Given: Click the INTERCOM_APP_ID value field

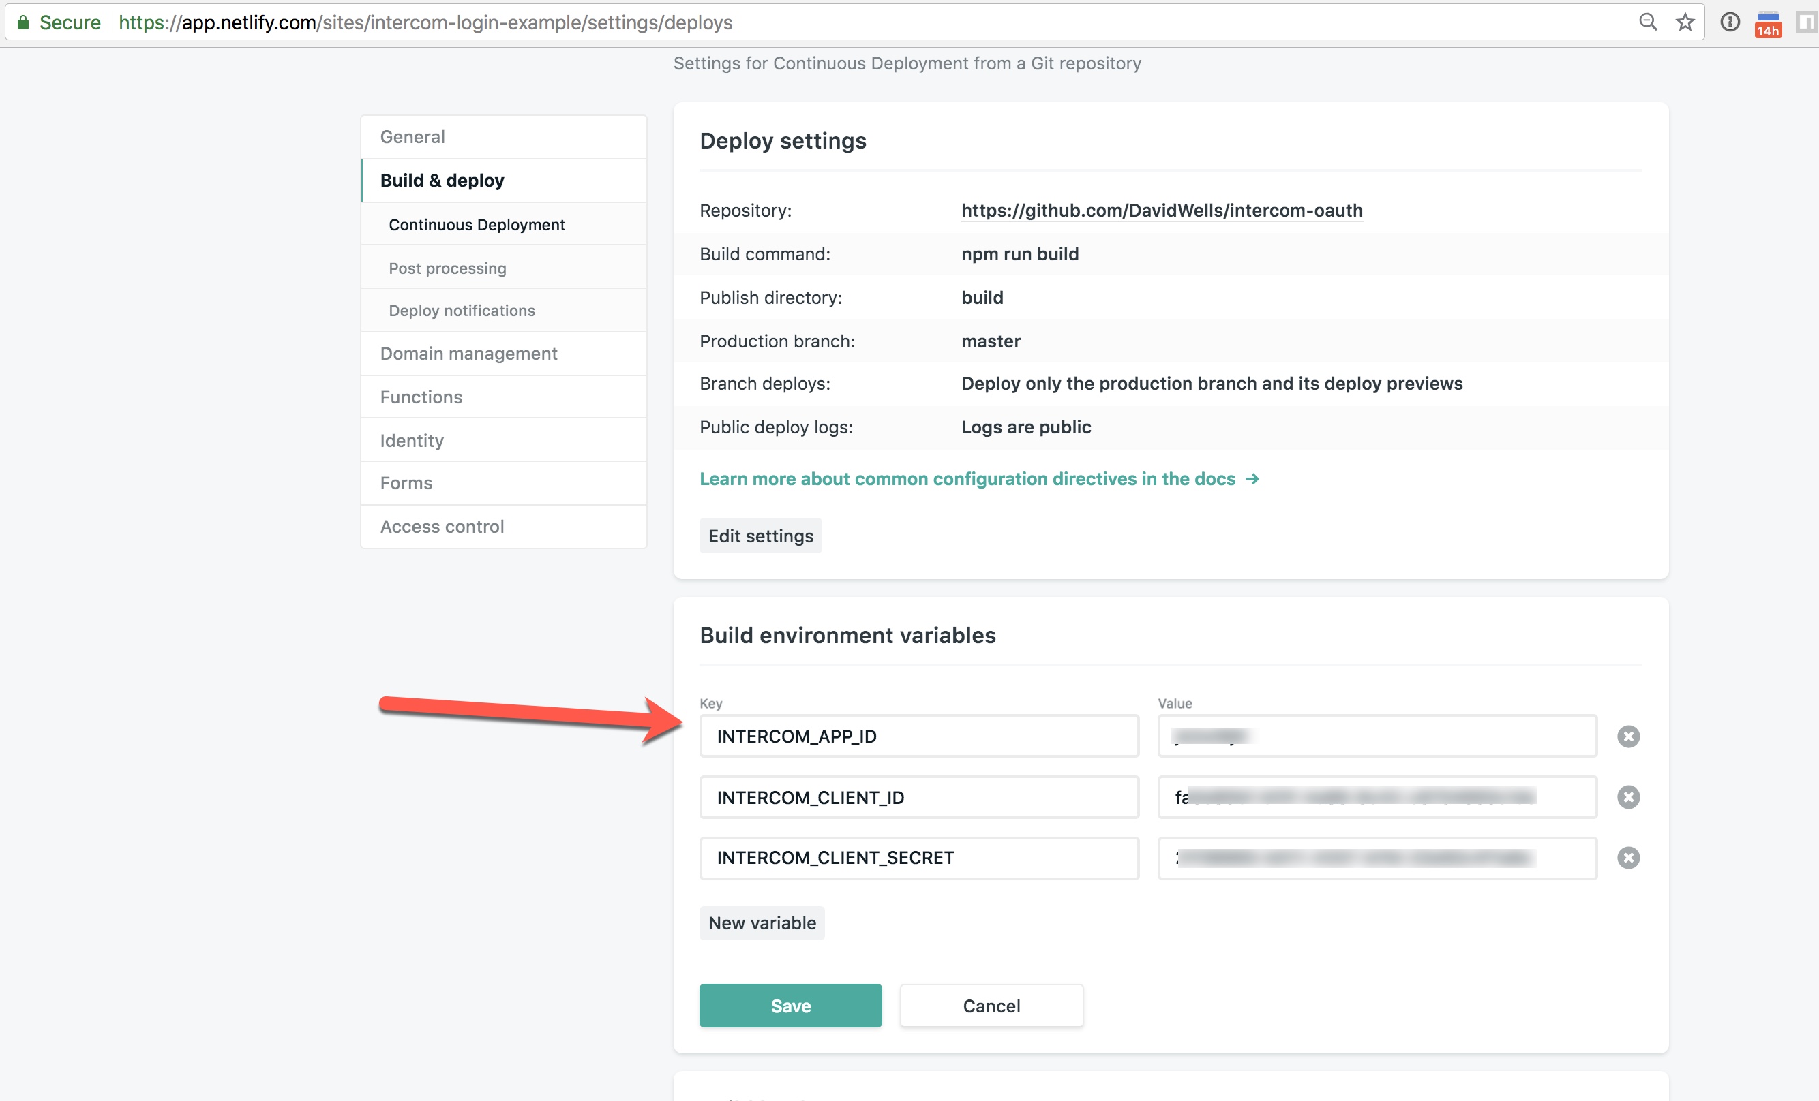Looking at the screenshot, I should [1377, 736].
